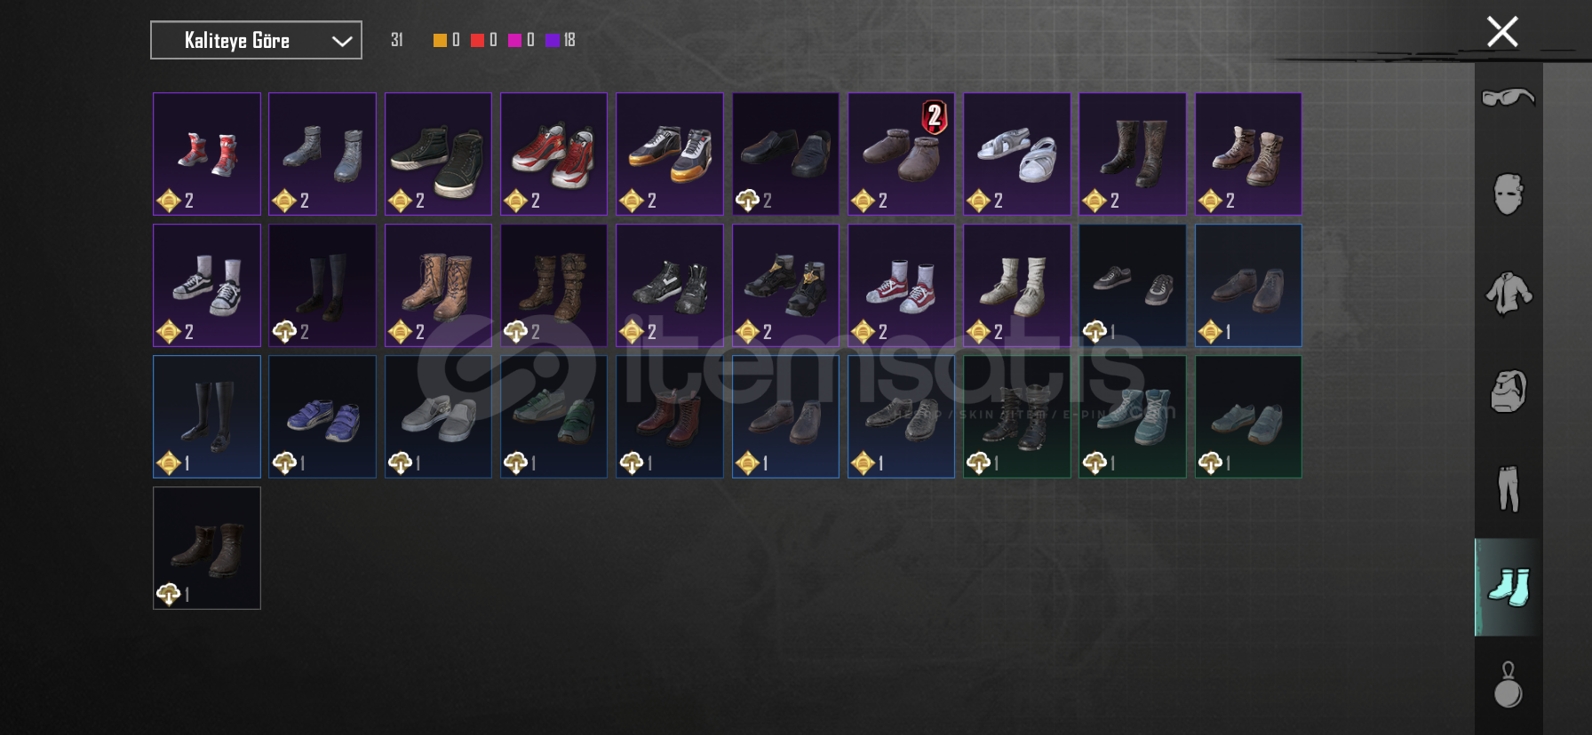This screenshot has width=1592, height=735.
Task: Select the red and white sneakers
Action: [553, 154]
